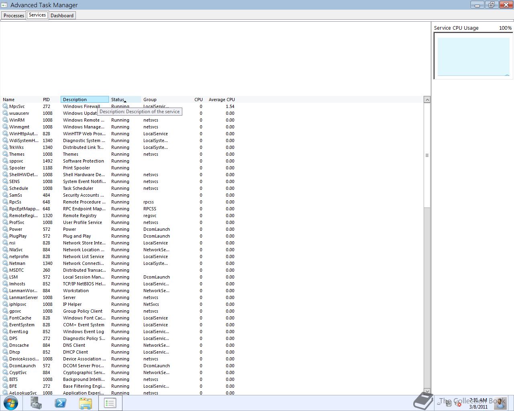This screenshot has height=411, width=514.
Task: Click the regsvc group cell
Action: coord(150,216)
